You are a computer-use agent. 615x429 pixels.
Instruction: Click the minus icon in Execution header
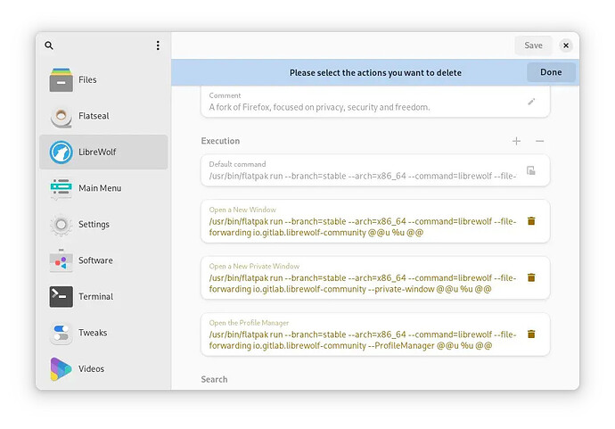540,141
